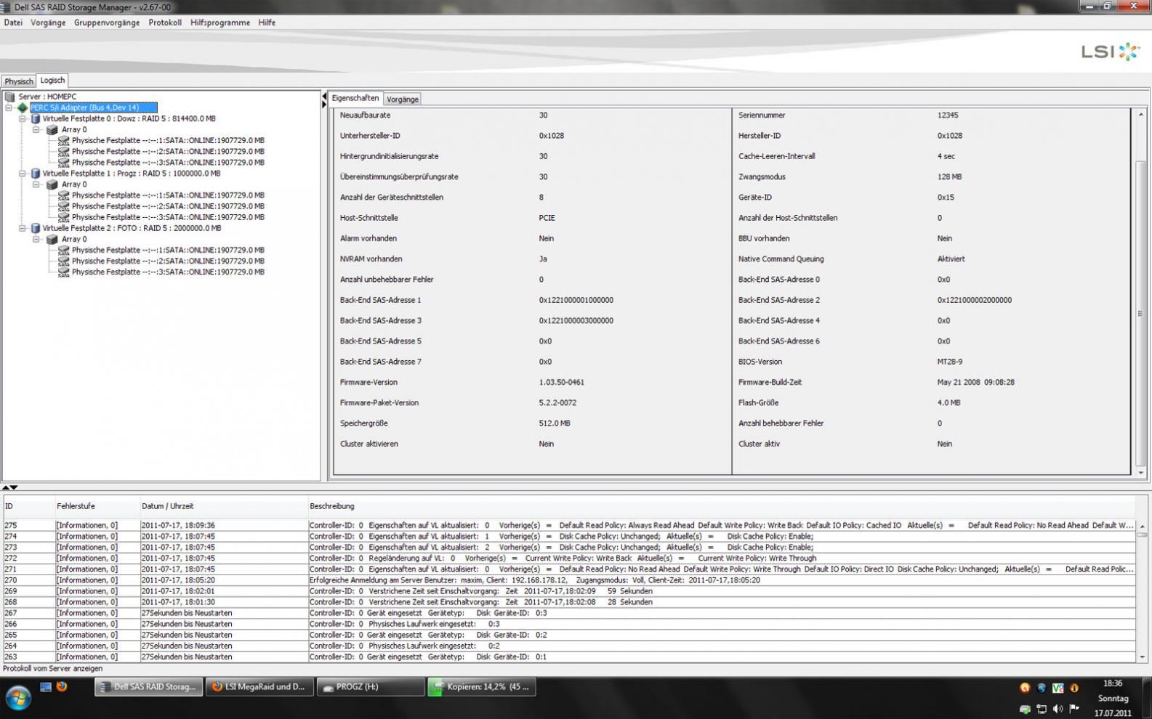Collapse Array 0 under Virtuelle Festplatte 1
The image size is (1152, 719).
pos(36,184)
